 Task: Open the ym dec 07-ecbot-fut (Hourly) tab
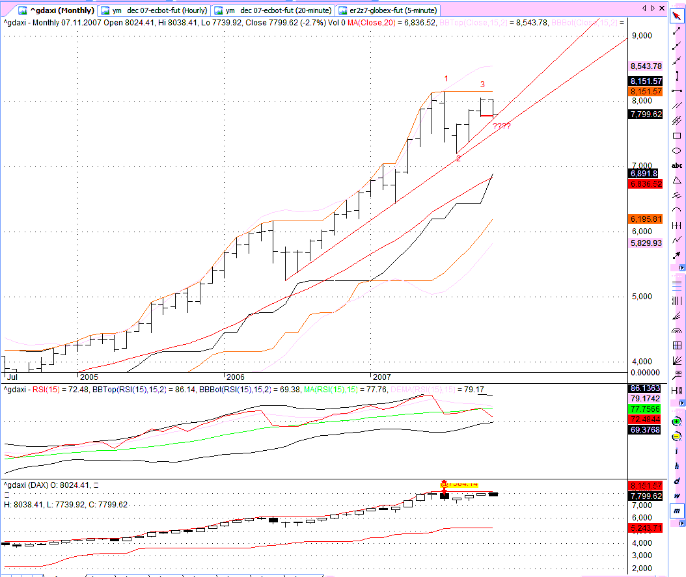(154, 10)
